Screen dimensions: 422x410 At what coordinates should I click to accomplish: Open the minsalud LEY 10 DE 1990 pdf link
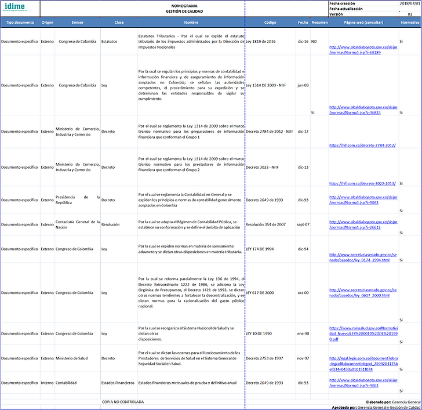[x=363, y=333]
